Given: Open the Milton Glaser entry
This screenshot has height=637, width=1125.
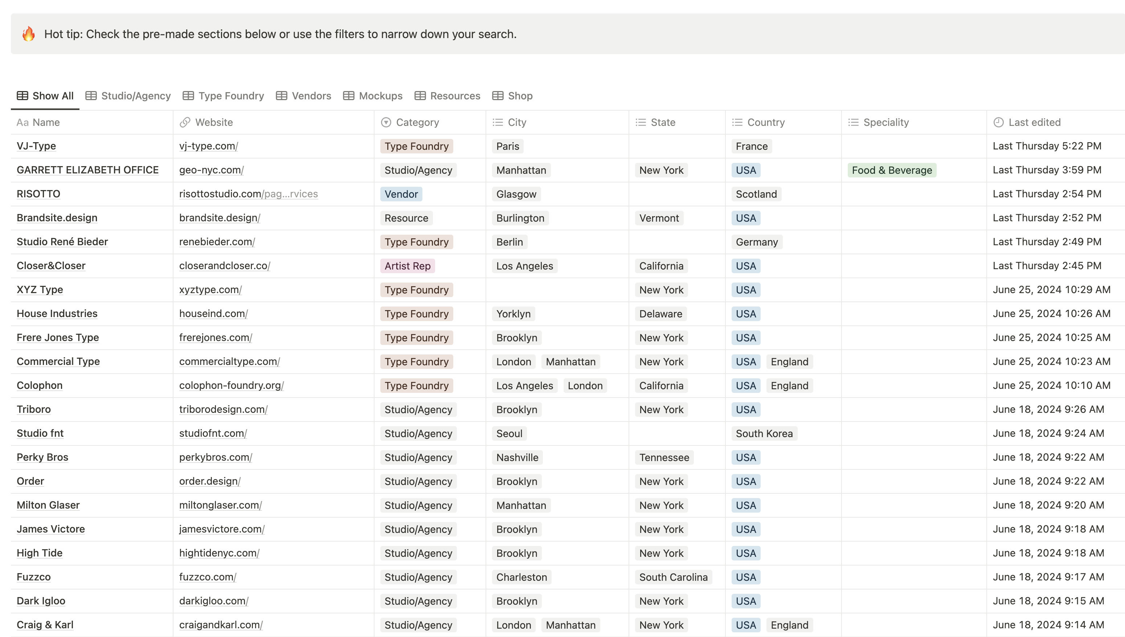Looking at the screenshot, I should [x=48, y=505].
